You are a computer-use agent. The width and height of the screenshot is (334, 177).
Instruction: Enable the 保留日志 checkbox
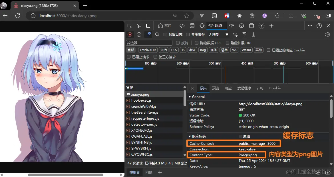(x=165, y=35)
